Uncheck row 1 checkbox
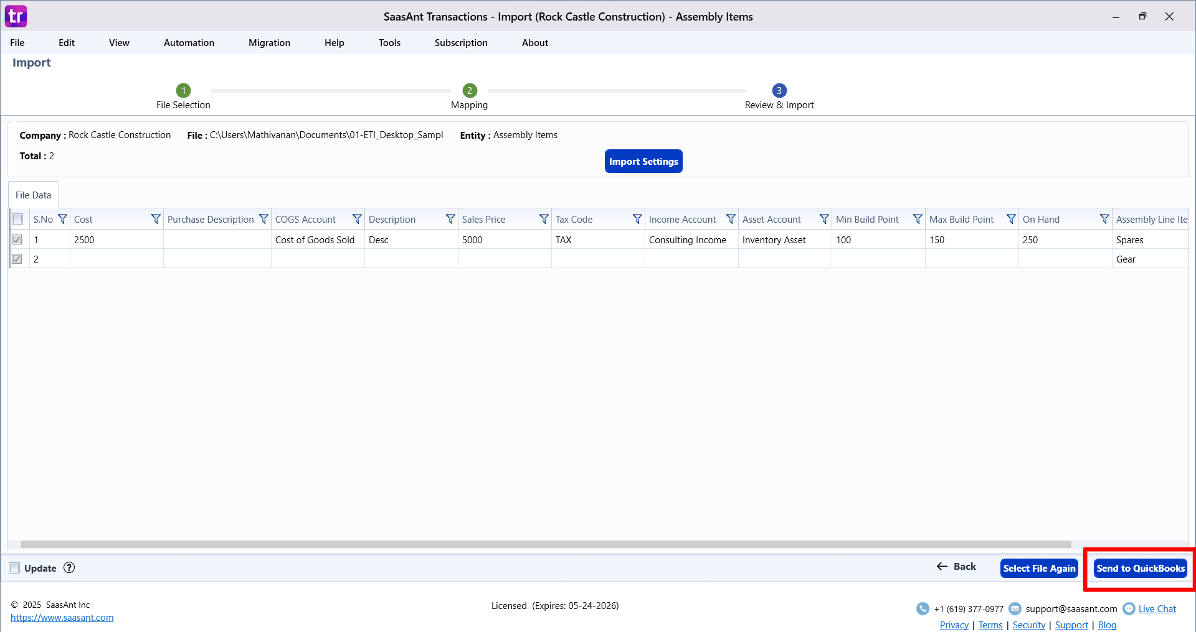This screenshot has width=1196, height=632. click(17, 239)
